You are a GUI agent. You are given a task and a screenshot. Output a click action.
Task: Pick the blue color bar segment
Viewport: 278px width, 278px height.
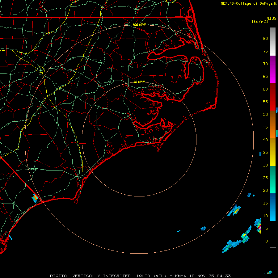[273, 207]
